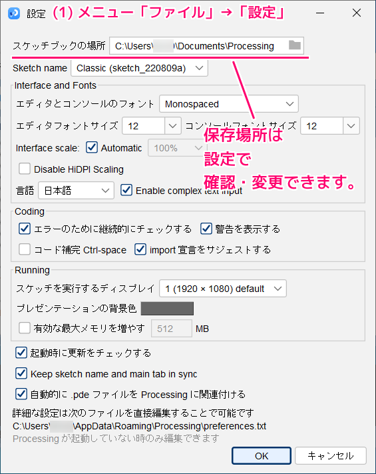Click the キャンセル button
Image resolution: width=376 pixels, height=474 pixels.
[x=331, y=455]
